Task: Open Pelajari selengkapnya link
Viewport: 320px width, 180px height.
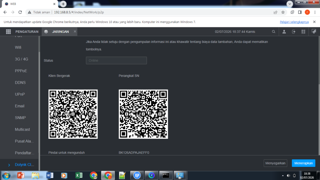Action: pyautogui.click(x=294, y=22)
